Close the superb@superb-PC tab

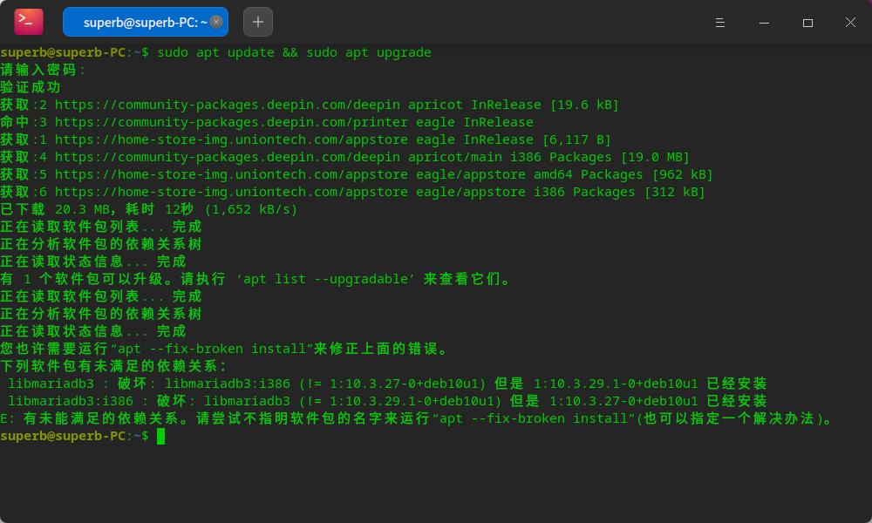[x=216, y=22]
